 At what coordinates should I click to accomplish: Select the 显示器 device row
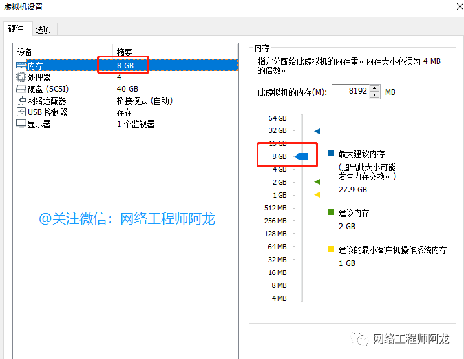point(127,124)
